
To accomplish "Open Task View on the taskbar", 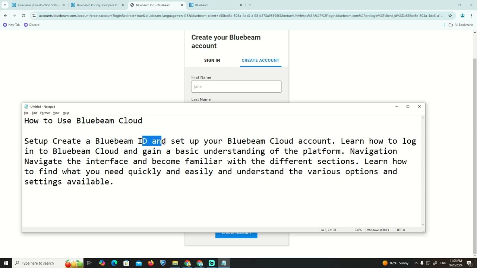I will (x=89, y=263).
